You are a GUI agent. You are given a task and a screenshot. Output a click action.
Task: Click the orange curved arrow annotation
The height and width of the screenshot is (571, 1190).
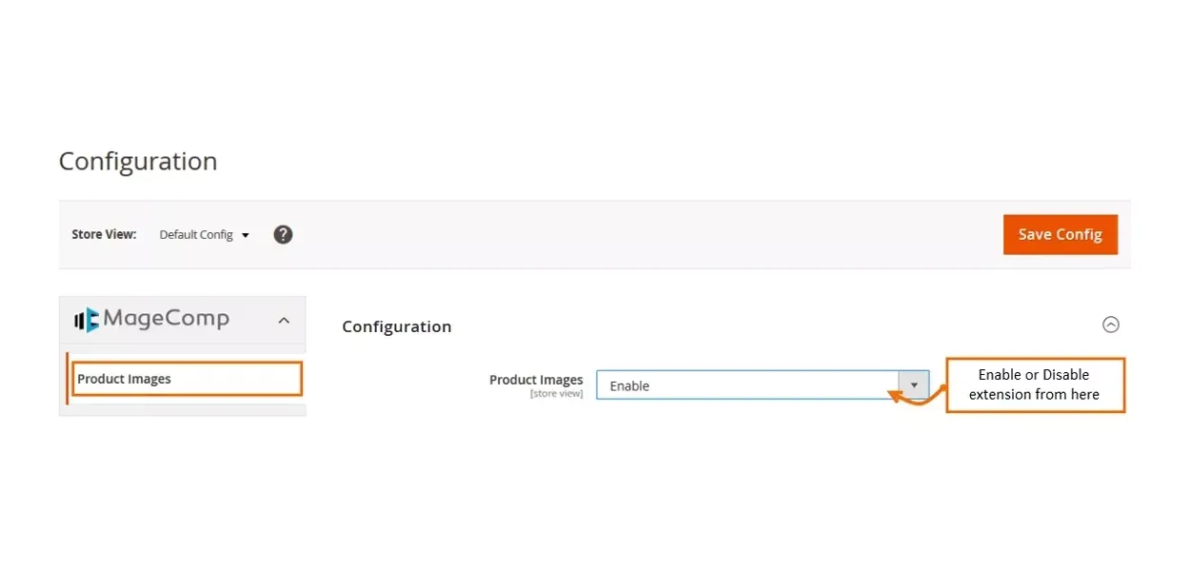[914, 395]
